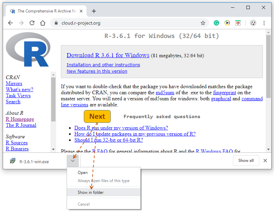Expand the R-3.6.1-win.exe download options chevron
This screenshot has width=274, height=211.
(73, 161)
